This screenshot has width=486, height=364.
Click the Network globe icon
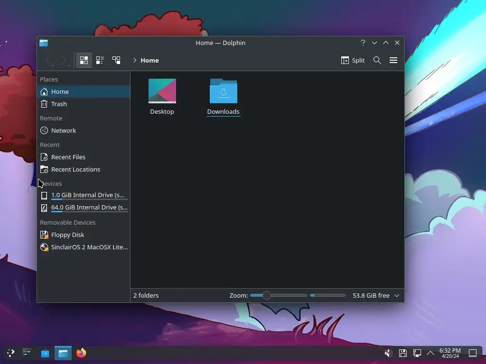pyautogui.click(x=44, y=131)
